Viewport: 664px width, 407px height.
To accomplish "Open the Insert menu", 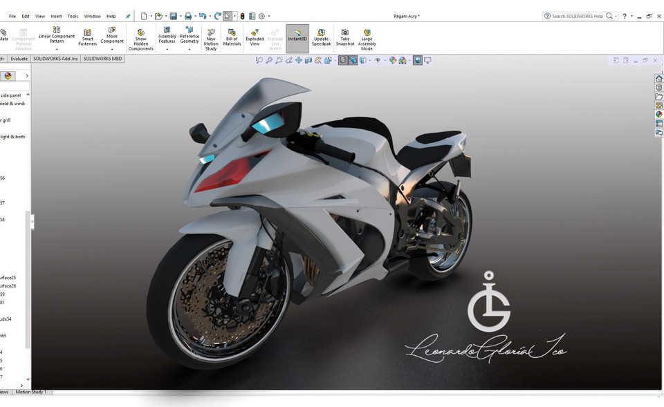I will coord(56,15).
